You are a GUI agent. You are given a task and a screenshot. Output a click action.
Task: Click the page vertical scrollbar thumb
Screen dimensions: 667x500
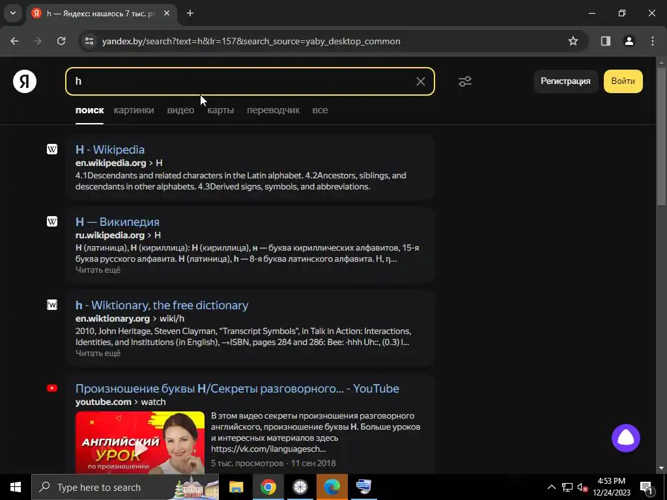click(x=661, y=136)
